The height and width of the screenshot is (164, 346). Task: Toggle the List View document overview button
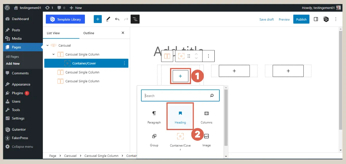tap(135, 19)
